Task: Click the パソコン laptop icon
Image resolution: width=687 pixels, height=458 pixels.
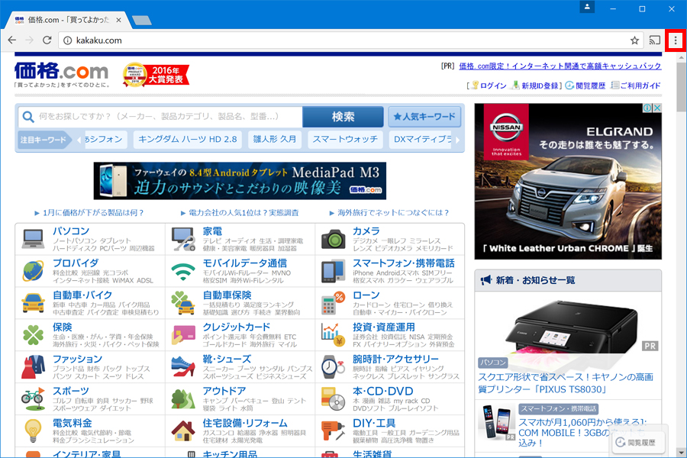Action: point(34,239)
